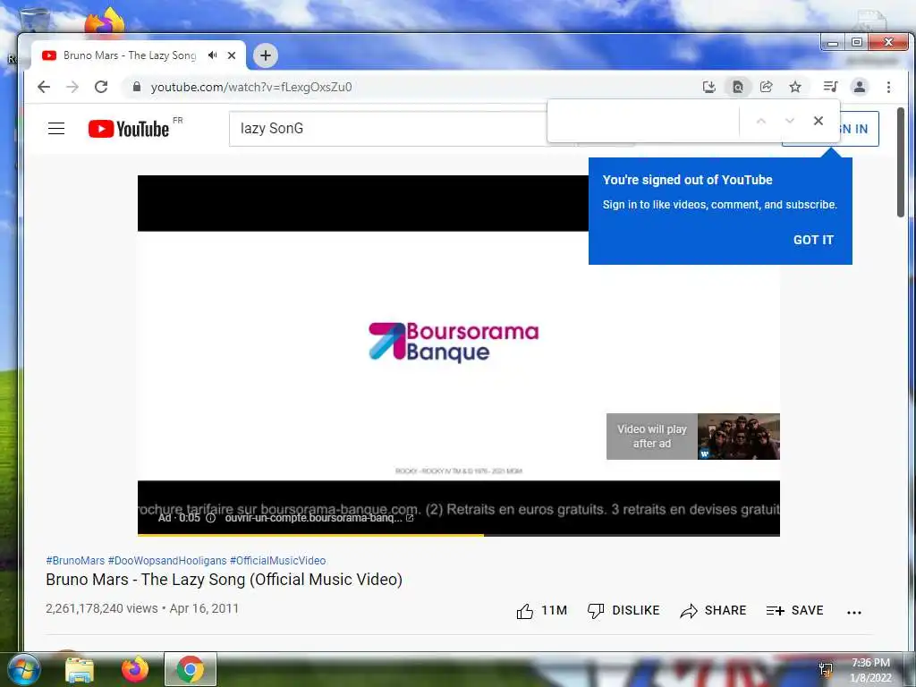Select the Bruno Mars tab title
The width and height of the screenshot is (916, 687).
click(130, 55)
